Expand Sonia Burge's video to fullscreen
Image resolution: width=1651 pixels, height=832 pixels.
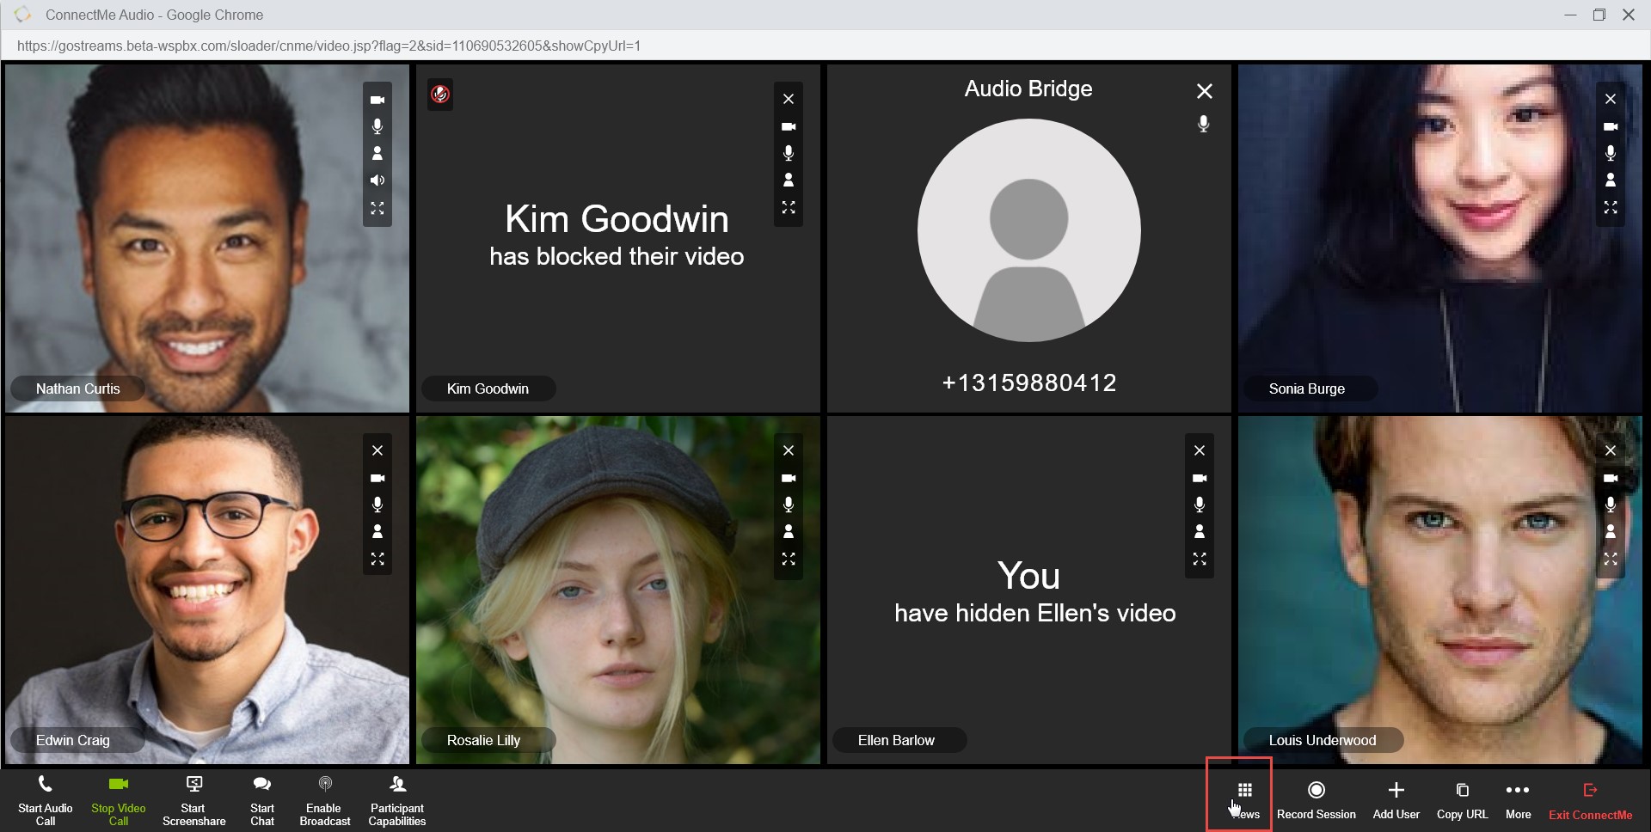point(1611,207)
